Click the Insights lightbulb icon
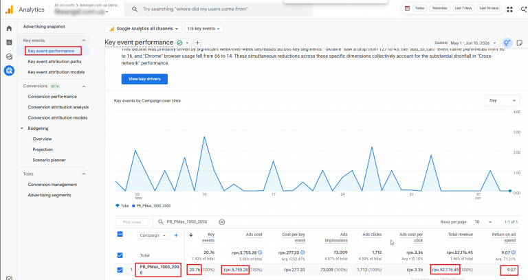 pos(507,43)
